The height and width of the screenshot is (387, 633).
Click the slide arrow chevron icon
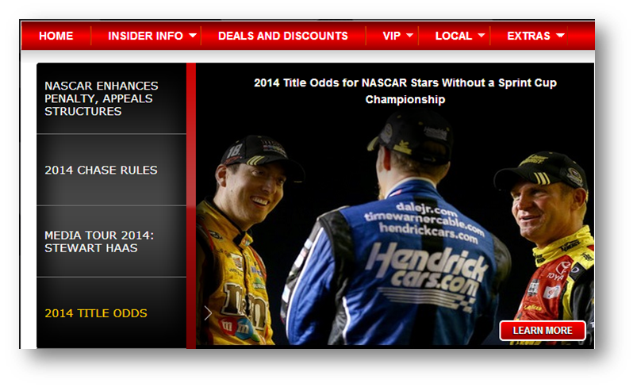click(x=208, y=312)
